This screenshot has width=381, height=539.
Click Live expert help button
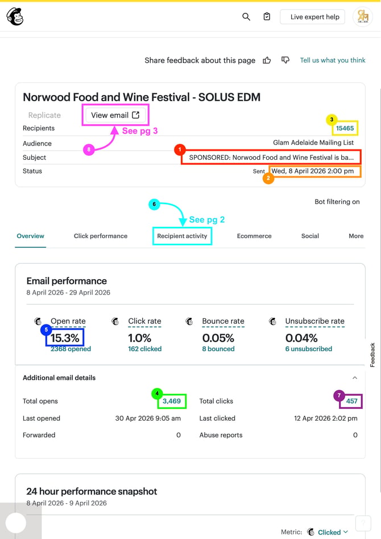(x=313, y=17)
